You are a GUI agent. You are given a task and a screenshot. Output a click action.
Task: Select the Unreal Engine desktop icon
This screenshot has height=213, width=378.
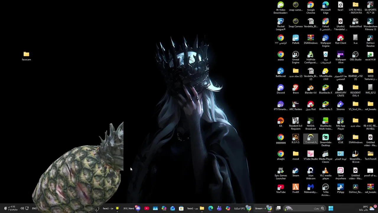point(296,57)
